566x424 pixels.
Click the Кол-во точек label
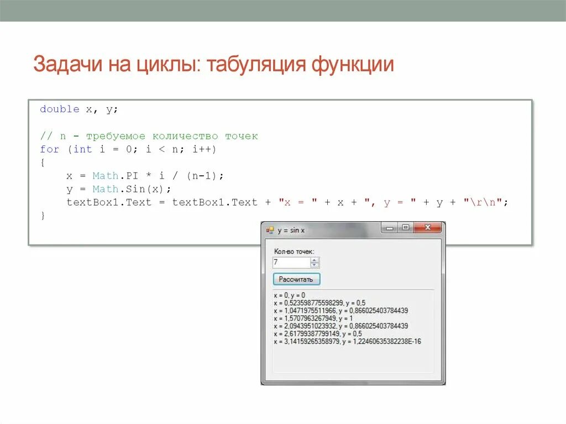point(294,252)
